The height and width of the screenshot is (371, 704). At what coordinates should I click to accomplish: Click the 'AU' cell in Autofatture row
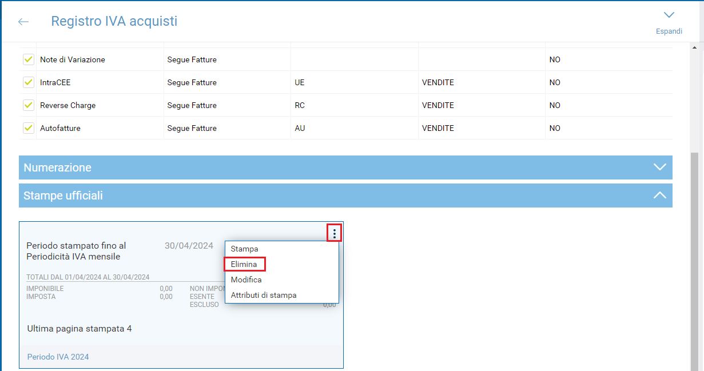[x=300, y=128]
